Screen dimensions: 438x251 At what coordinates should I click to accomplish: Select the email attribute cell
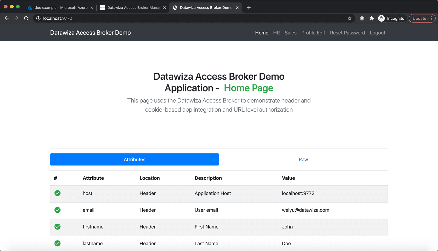[88, 210]
